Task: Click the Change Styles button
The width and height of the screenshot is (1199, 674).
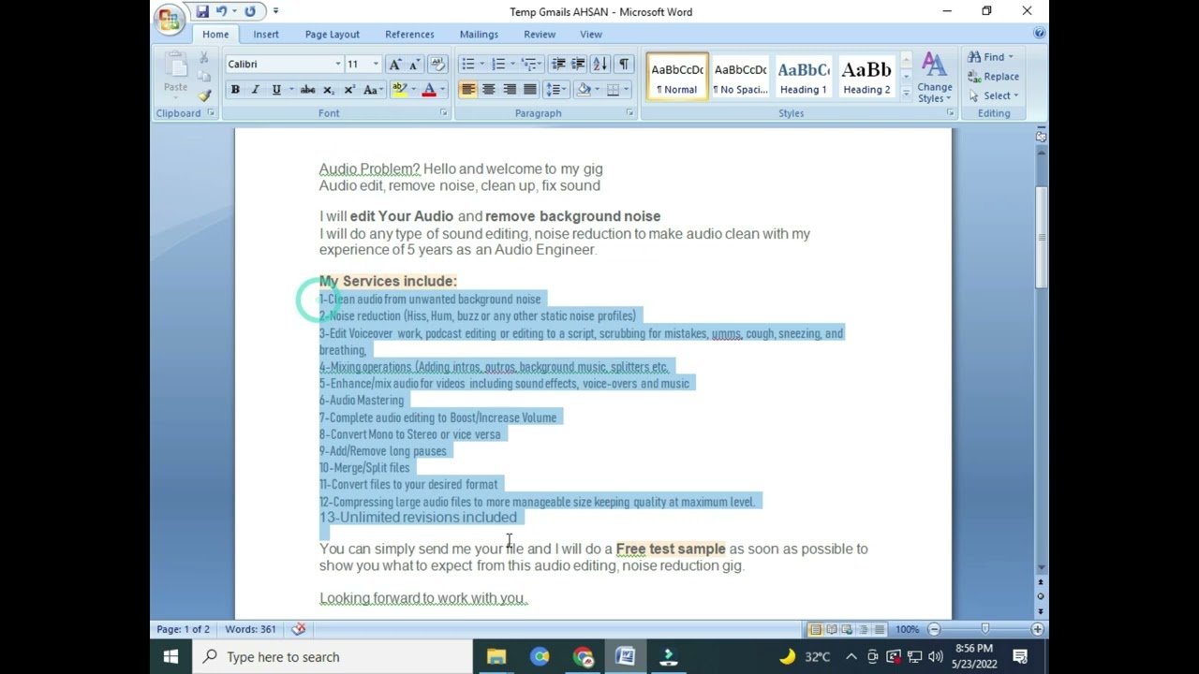Action: tap(934, 78)
